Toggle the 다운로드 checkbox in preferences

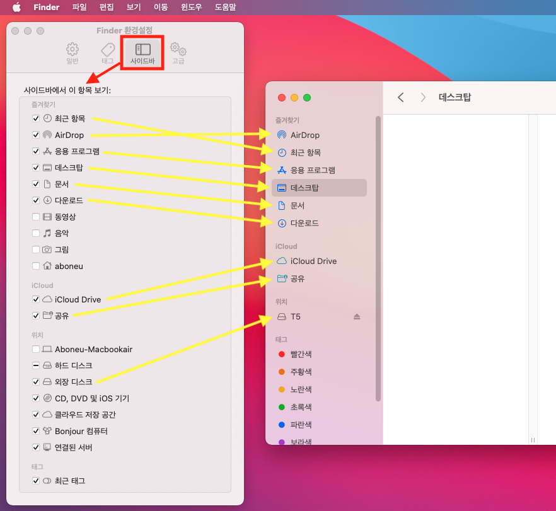point(36,200)
